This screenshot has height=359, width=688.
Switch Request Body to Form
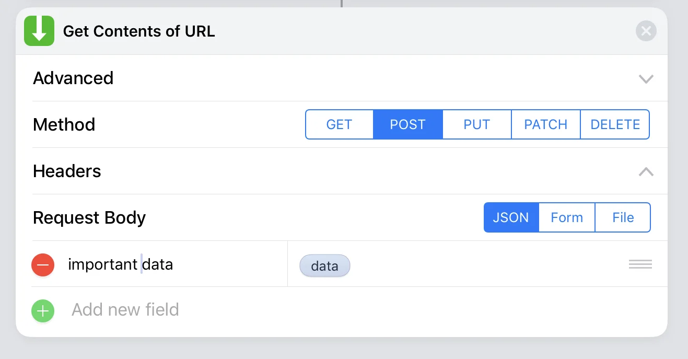click(x=567, y=217)
